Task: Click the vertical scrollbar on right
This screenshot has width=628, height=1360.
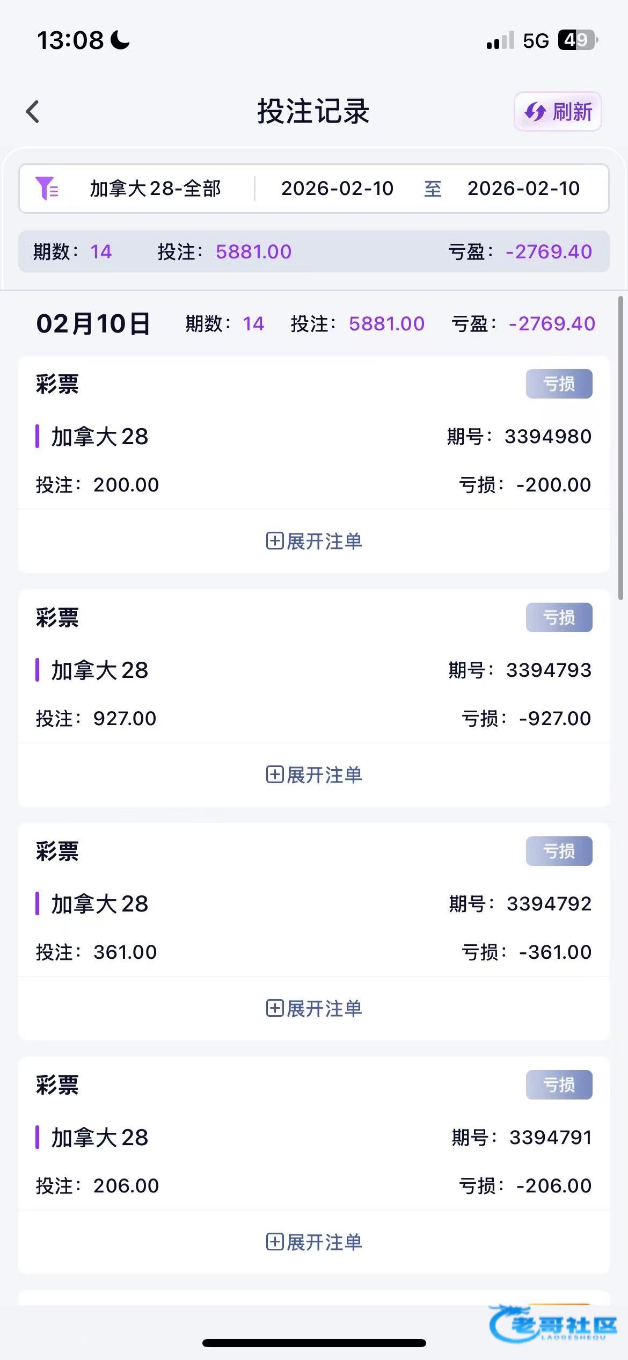Action: 620,447
